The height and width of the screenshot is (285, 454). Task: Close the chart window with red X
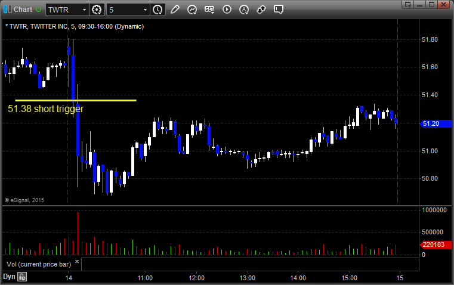click(443, 4)
